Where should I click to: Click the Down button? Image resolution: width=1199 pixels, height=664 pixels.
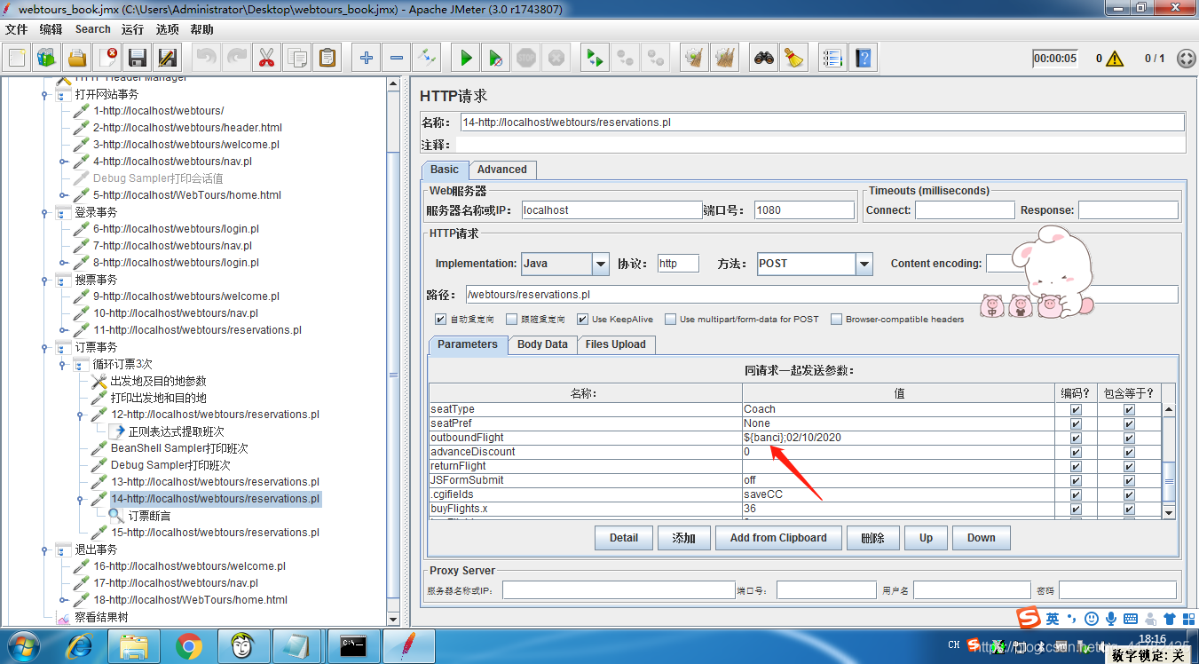tap(981, 538)
